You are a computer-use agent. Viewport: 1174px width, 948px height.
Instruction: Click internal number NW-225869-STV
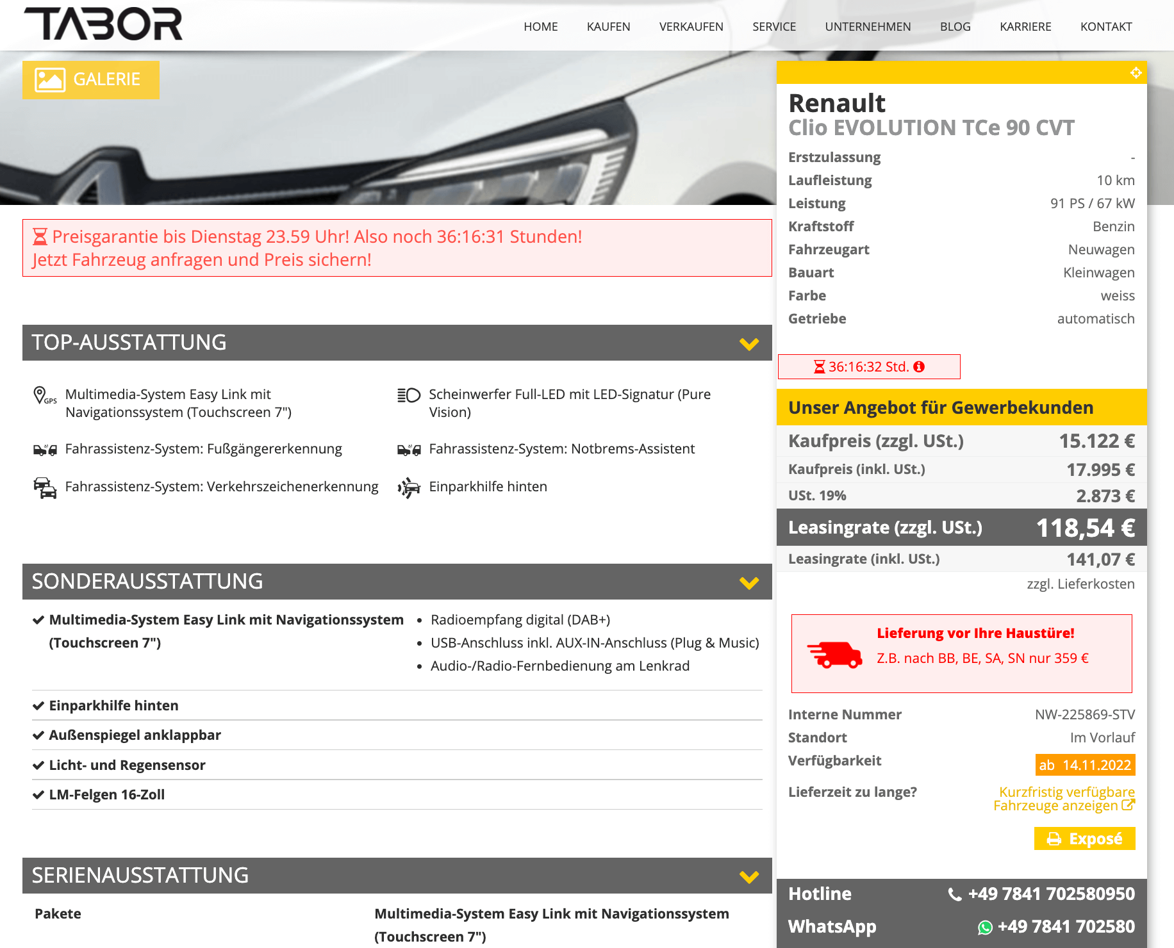pyautogui.click(x=1085, y=715)
